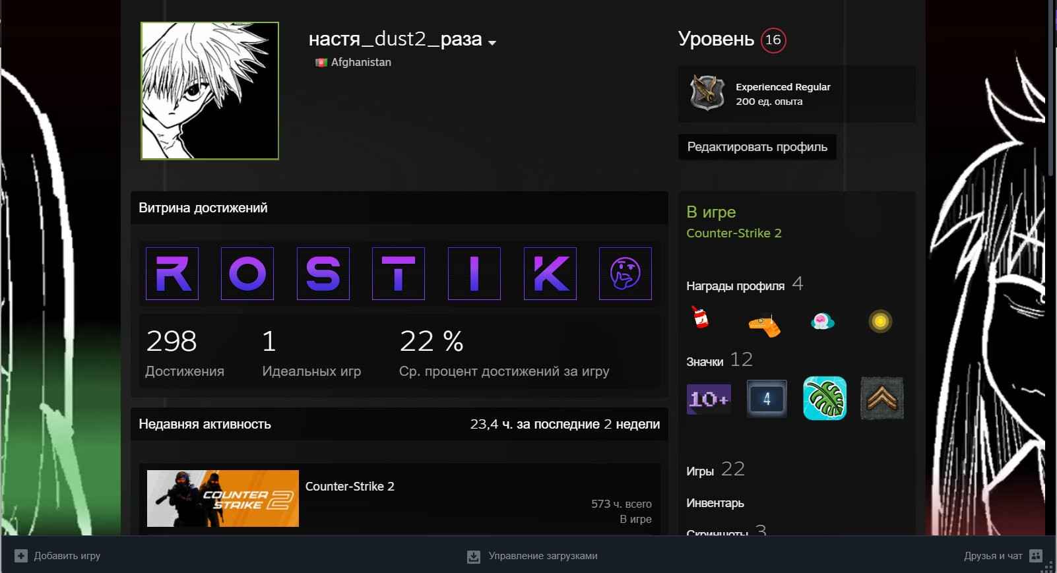
Task: Click the 22 % average achievement stat
Action: click(504, 353)
